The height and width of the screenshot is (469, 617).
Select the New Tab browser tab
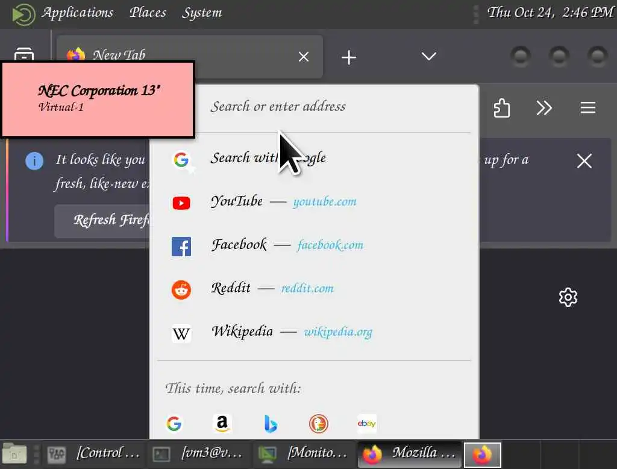[190, 57]
